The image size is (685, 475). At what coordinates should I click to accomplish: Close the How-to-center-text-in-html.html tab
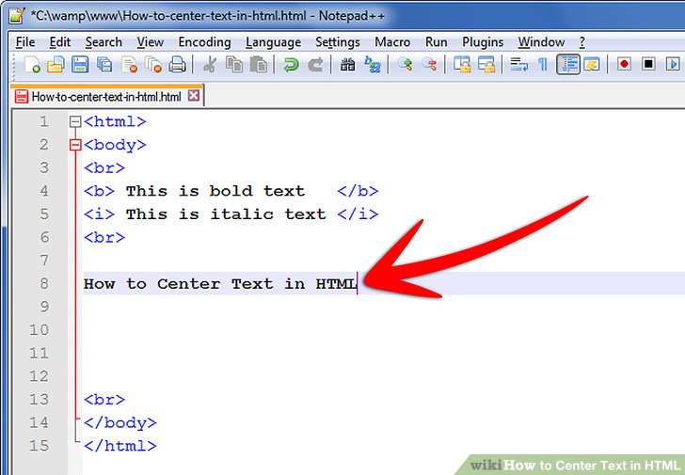(x=194, y=96)
